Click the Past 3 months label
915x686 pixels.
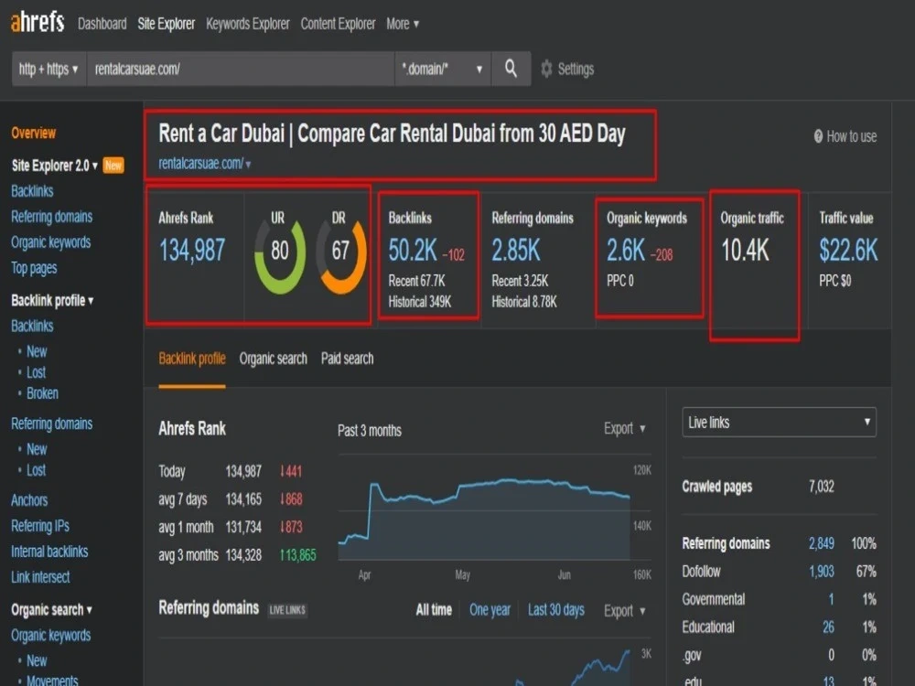point(370,431)
